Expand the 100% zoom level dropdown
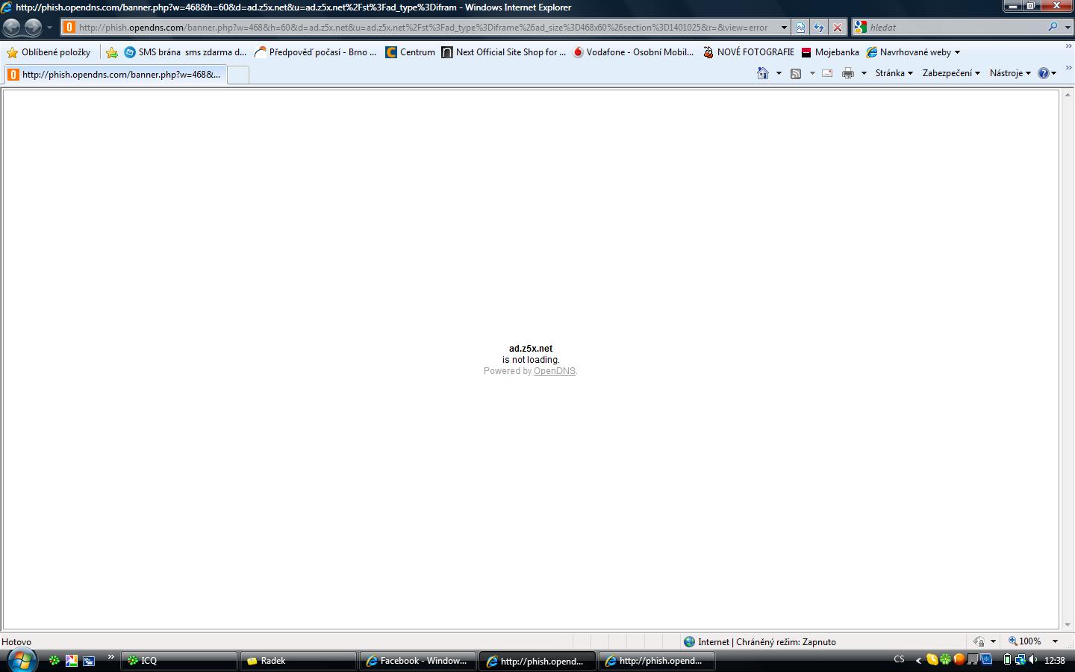 1055,641
